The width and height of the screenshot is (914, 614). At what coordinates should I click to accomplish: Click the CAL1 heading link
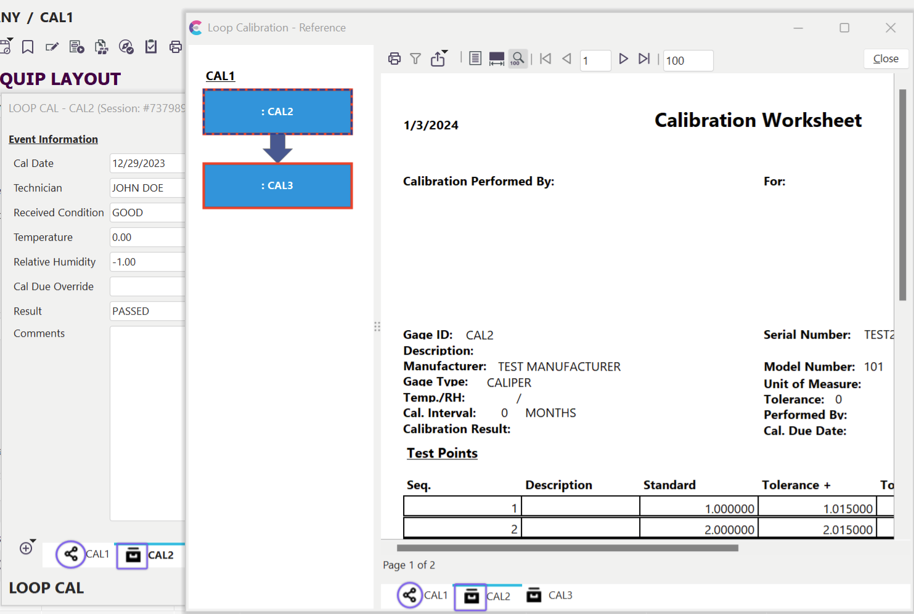coord(220,76)
